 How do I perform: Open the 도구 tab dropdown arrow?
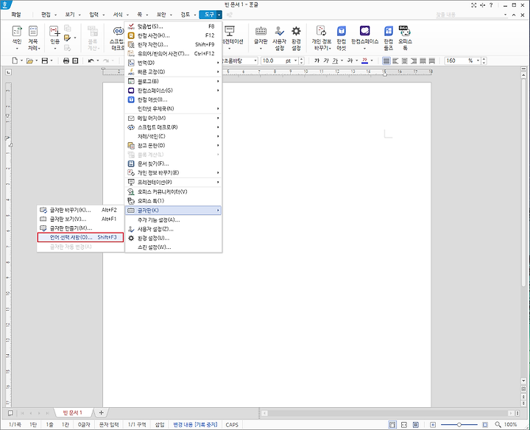(219, 15)
